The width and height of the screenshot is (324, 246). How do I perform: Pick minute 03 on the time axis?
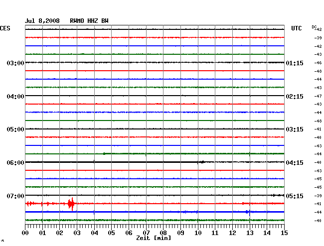click(77, 233)
